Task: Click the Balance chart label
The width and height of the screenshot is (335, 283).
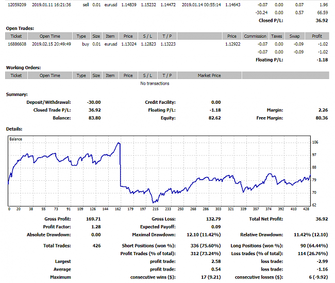Action: [15, 139]
